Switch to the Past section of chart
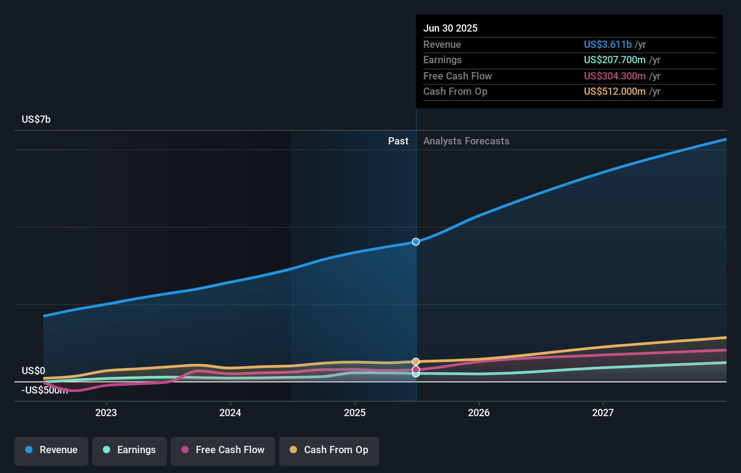This screenshot has height=473, width=741. coord(398,141)
